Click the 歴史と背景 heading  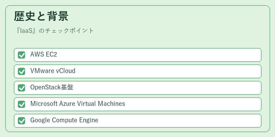(x=41, y=16)
